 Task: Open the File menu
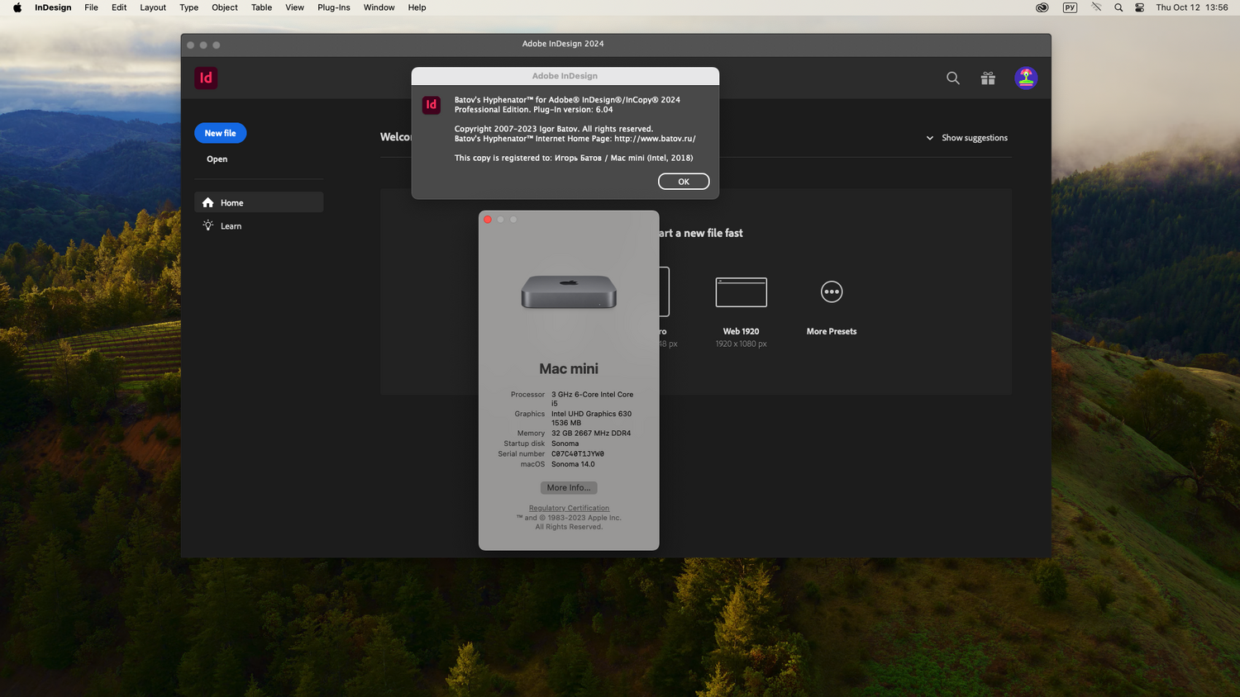91,7
